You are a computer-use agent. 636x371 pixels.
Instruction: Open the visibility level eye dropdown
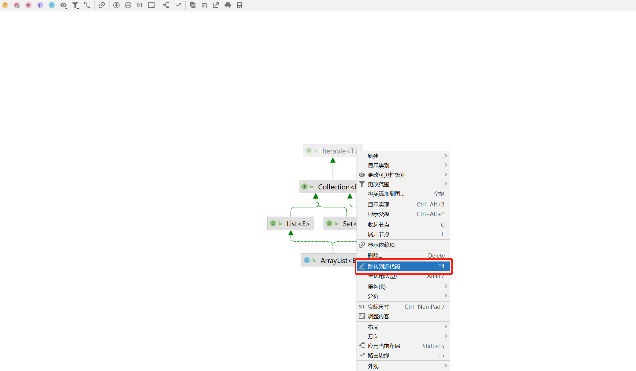[63, 5]
